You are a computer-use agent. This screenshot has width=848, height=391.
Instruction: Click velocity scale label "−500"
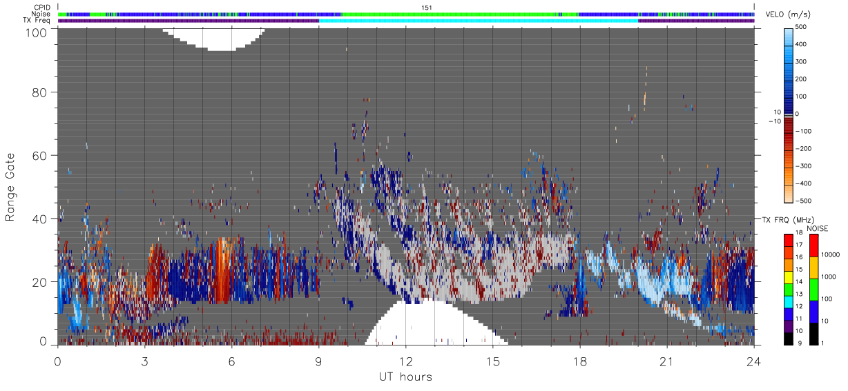(x=802, y=201)
